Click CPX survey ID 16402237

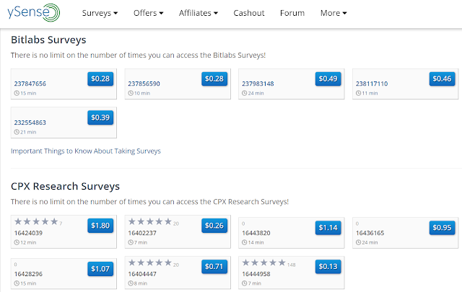[142, 233]
